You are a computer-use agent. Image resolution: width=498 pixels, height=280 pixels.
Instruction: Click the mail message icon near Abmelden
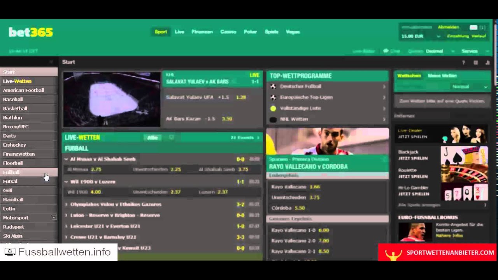(x=473, y=27)
